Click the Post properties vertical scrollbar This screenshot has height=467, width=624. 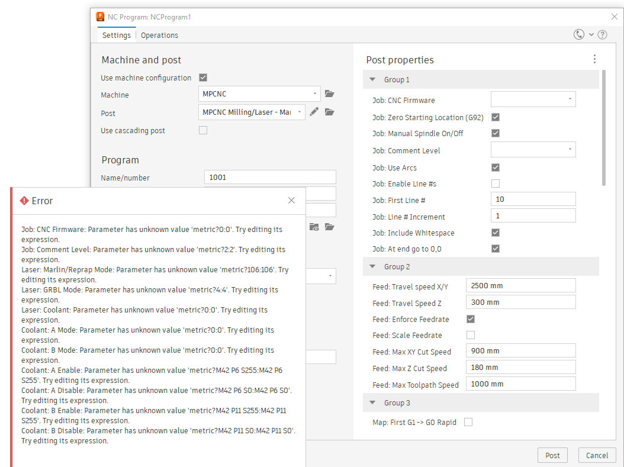click(x=603, y=127)
